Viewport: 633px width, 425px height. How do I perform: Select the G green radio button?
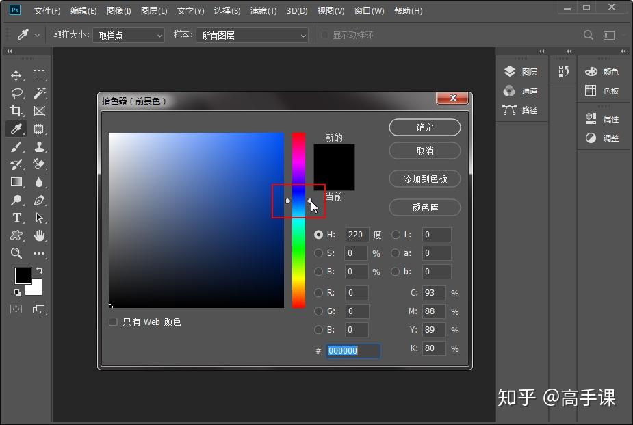tap(318, 311)
